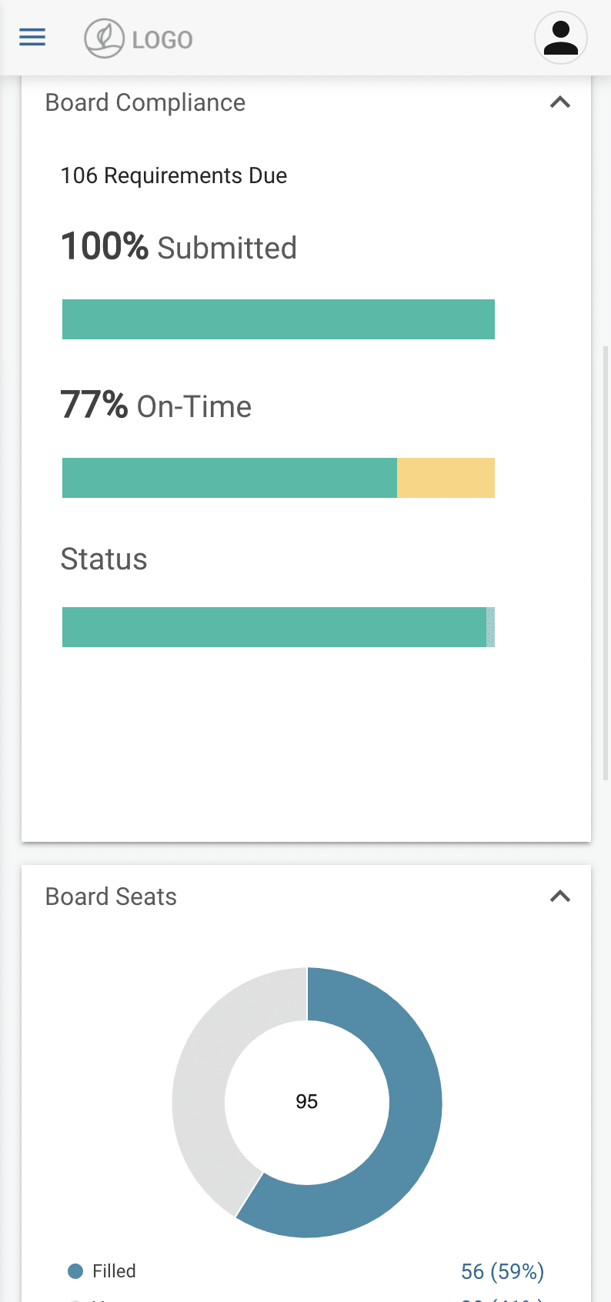Collapse the Board Compliance card
The height and width of the screenshot is (1302, 611).
[x=560, y=102]
